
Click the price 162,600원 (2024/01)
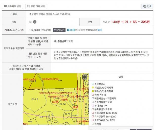click(40, 30)
